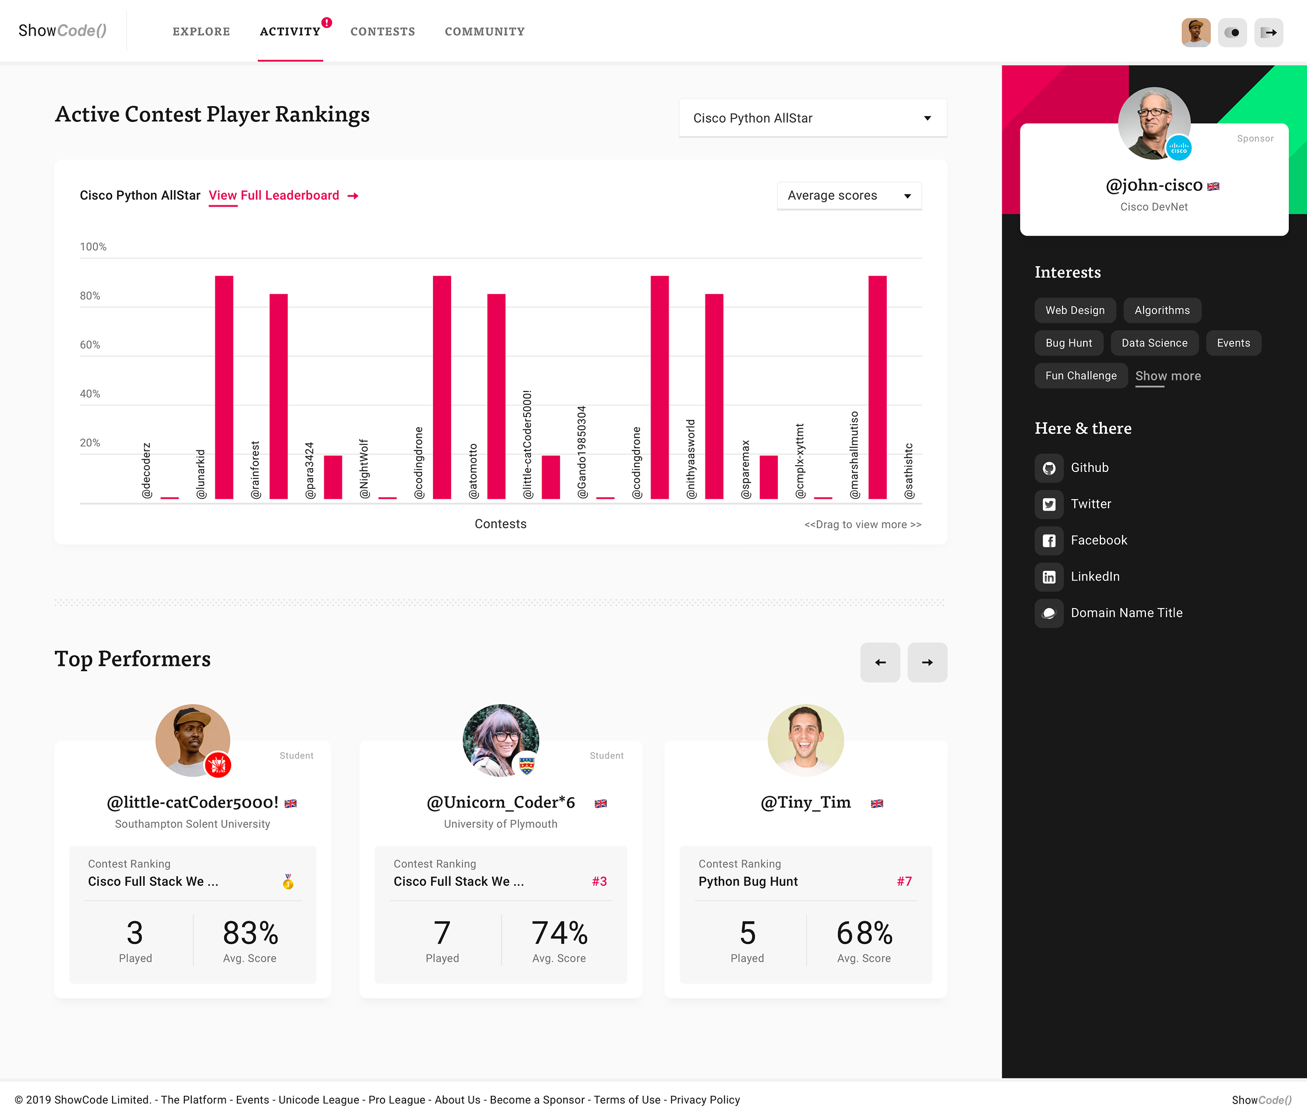
Task: Open Unicode League footer link
Action: (x=319, y=1100)
